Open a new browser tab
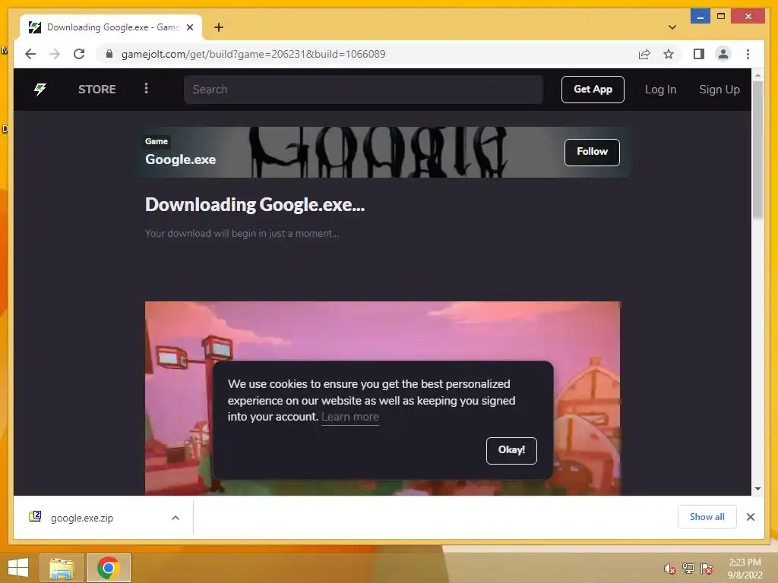Viewport: 778px width, 583px height. click(219, 27)
